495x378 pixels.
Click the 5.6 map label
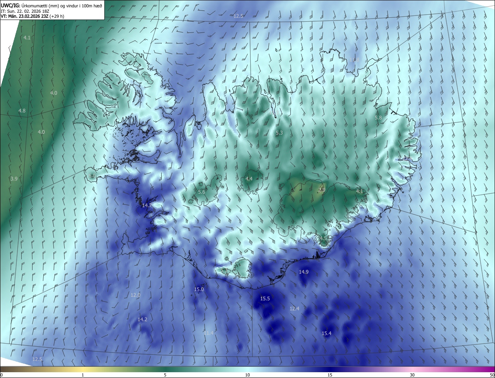point(201,192)
